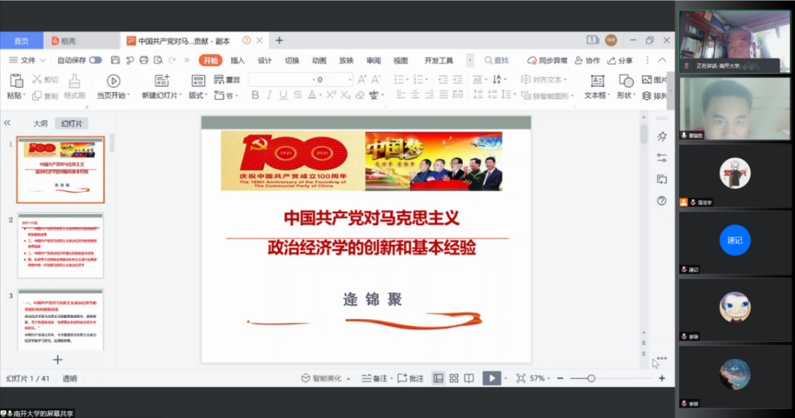This screenshot has width=795, height=418.
Task: Click the zoom slider handle
Action: 591,378
